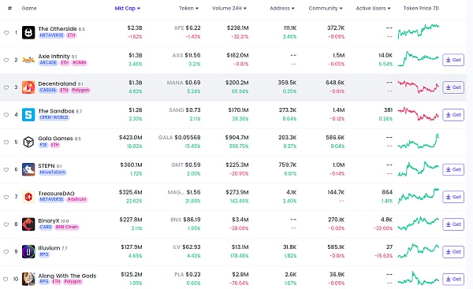
Task: Favorite The Otherside with heart toggle
Action: [x=6, y=33]
